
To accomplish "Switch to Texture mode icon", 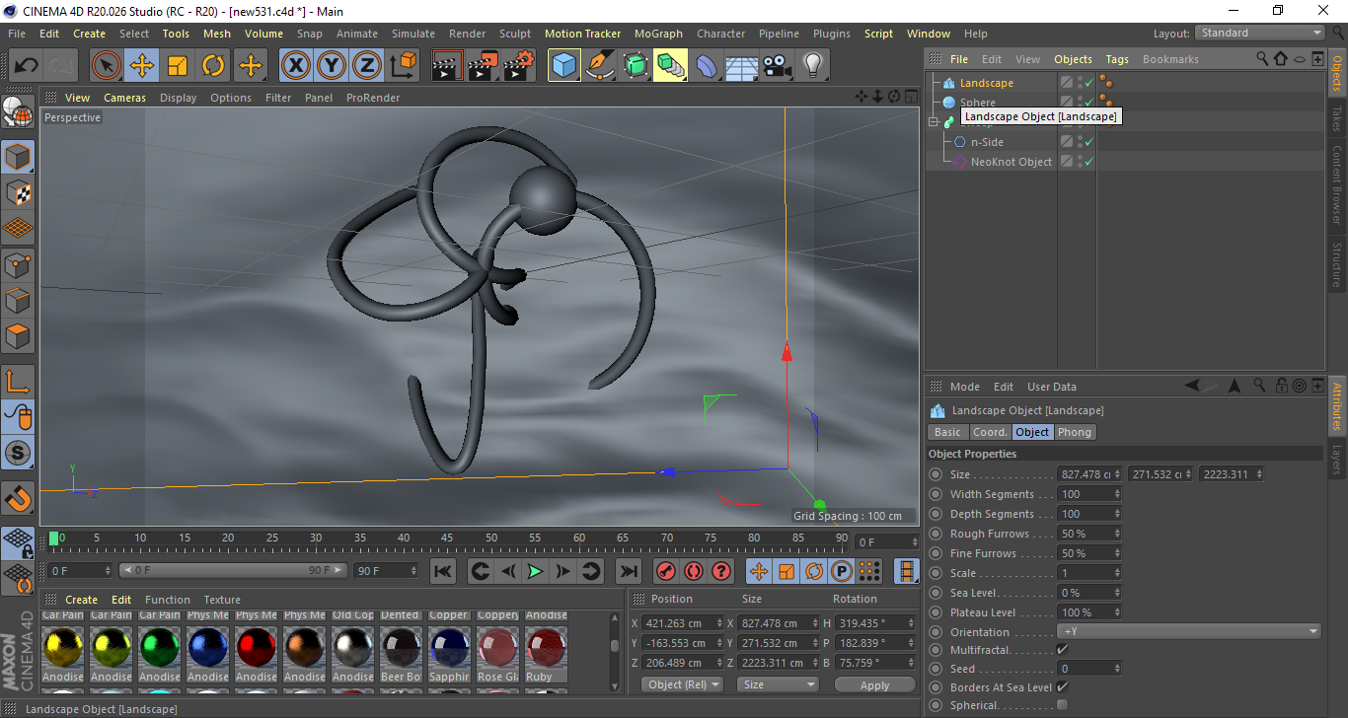I will coord(18,193).
